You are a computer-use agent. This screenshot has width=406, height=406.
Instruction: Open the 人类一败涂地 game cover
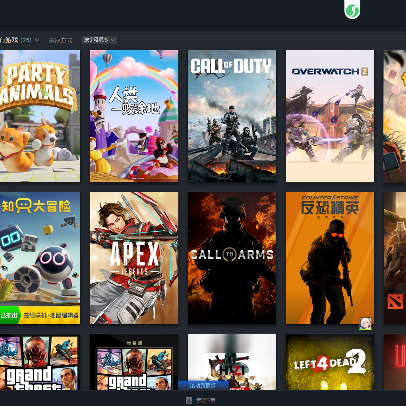[134, 116]
